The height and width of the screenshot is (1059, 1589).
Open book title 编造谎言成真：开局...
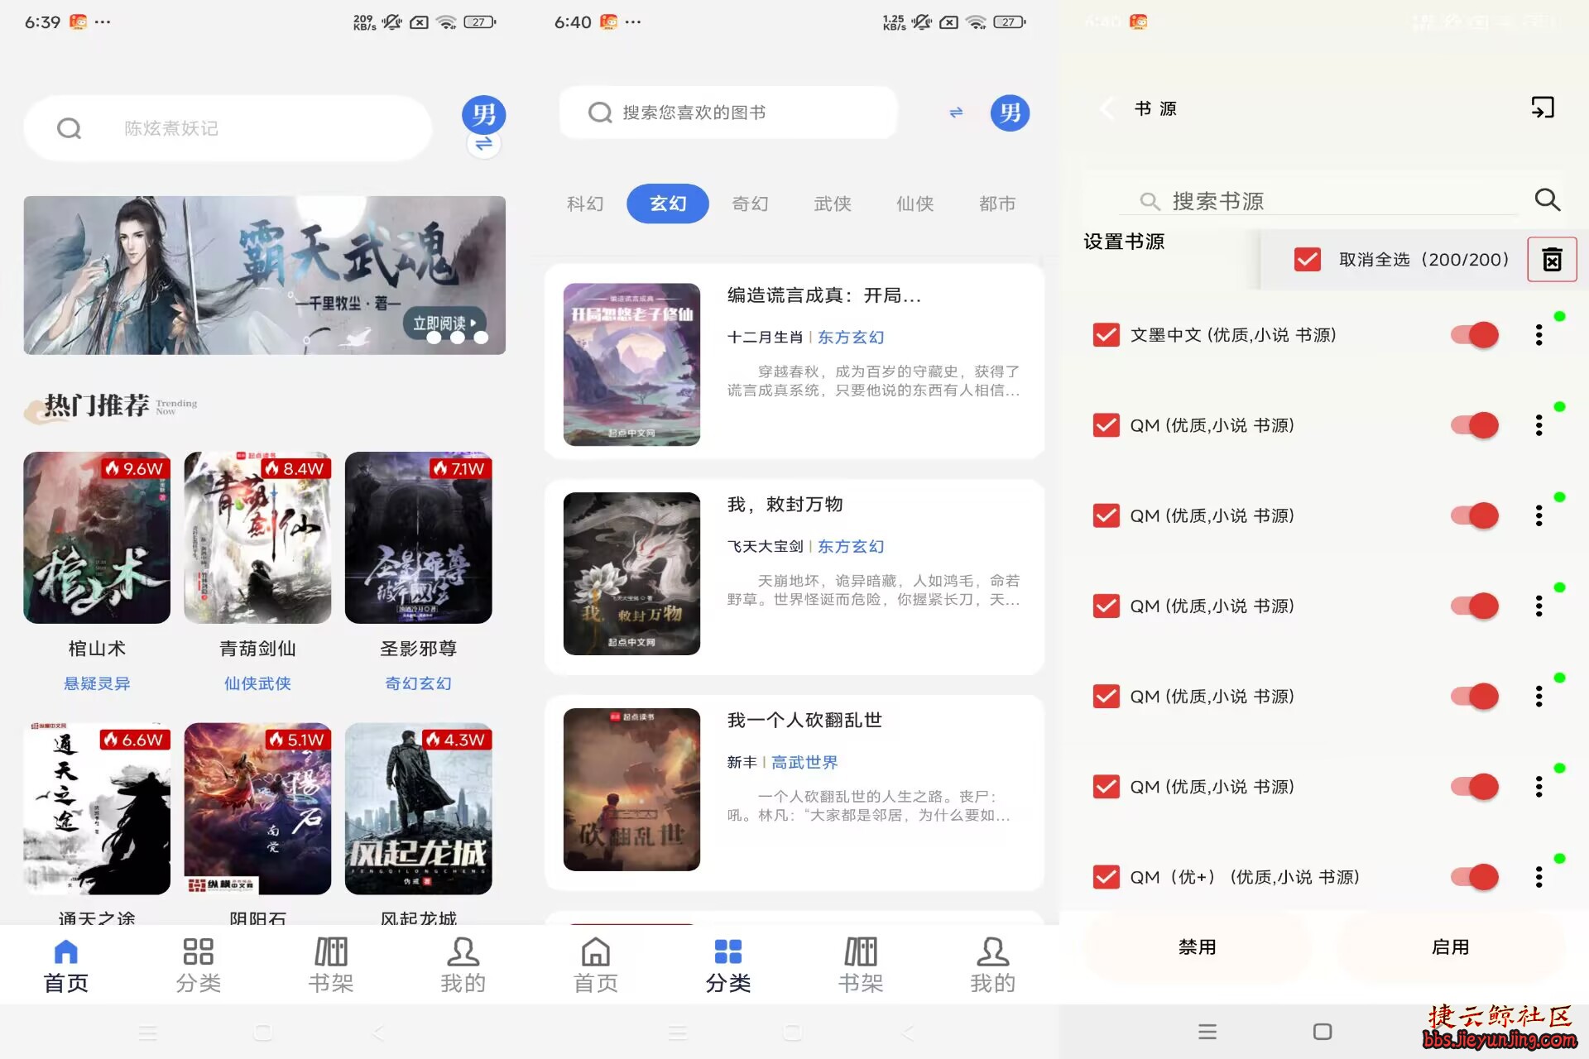click(x=823, y=295)
